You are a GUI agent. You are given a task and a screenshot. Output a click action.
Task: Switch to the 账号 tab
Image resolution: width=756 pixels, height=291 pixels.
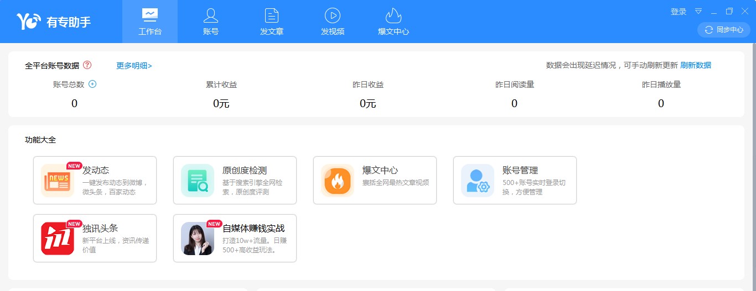211,22
